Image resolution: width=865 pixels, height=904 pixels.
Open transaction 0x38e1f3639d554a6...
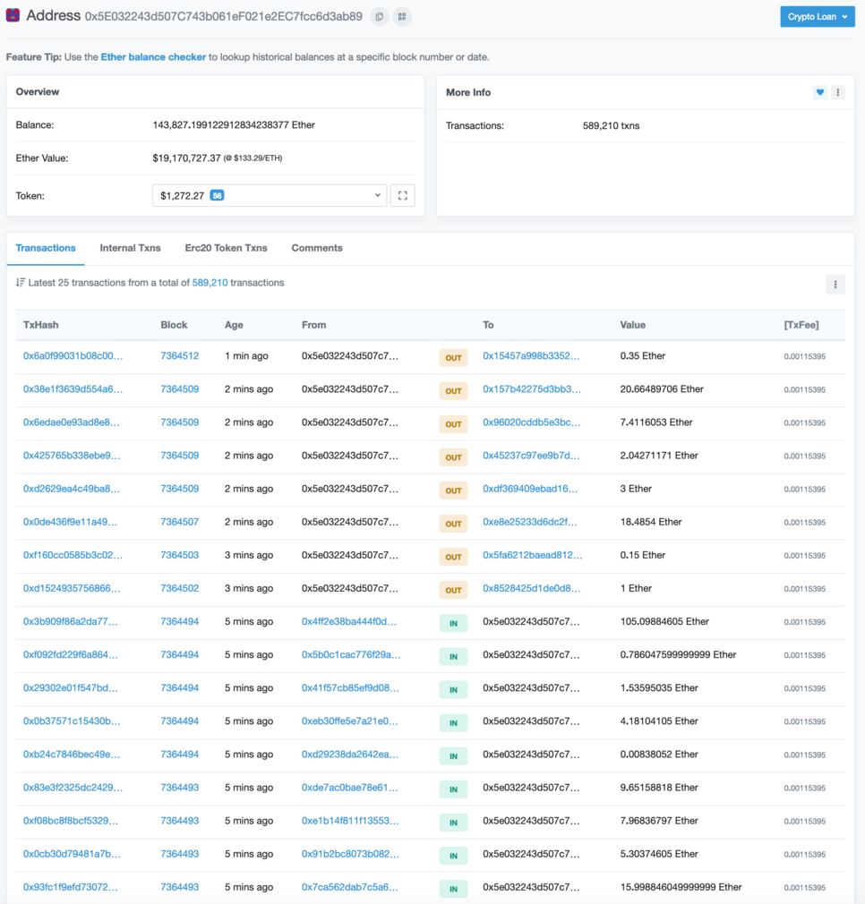click(73, 389)
